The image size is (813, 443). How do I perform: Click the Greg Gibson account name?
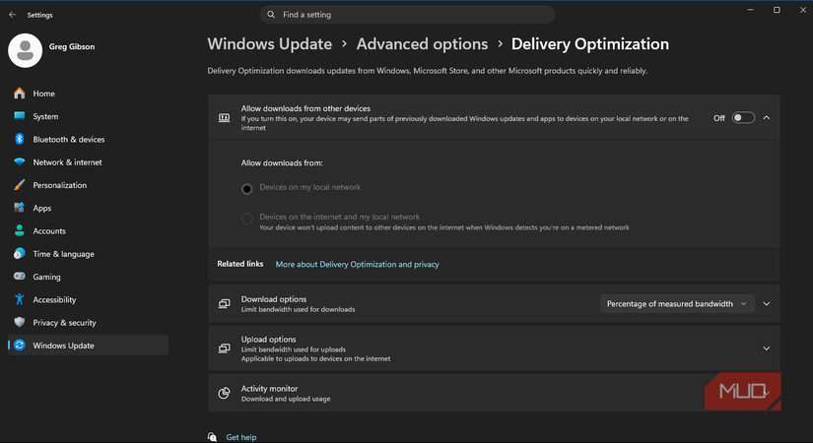[x=72, y=46]
